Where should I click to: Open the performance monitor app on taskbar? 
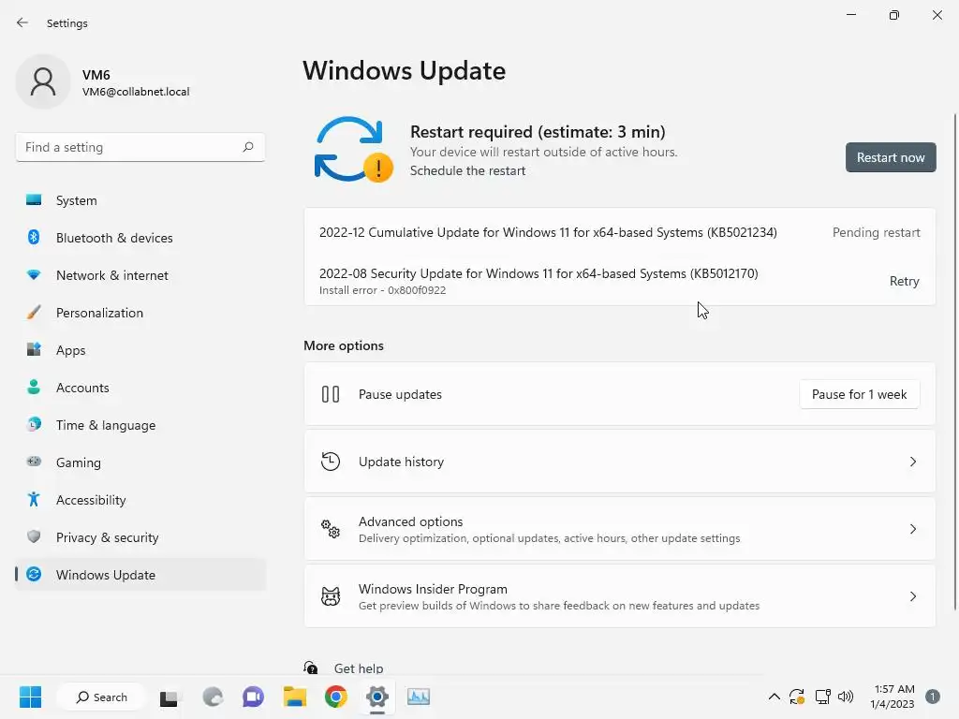coord(419,697)
